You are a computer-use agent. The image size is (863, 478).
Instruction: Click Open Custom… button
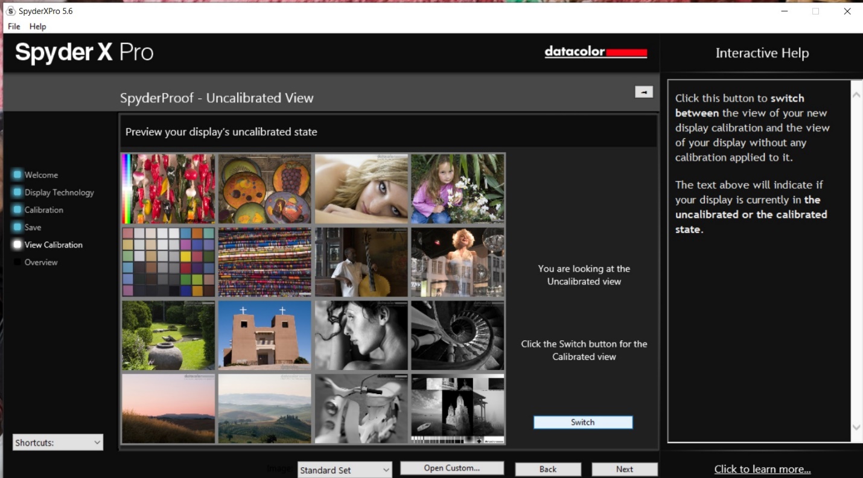click(x=451, y=468)
